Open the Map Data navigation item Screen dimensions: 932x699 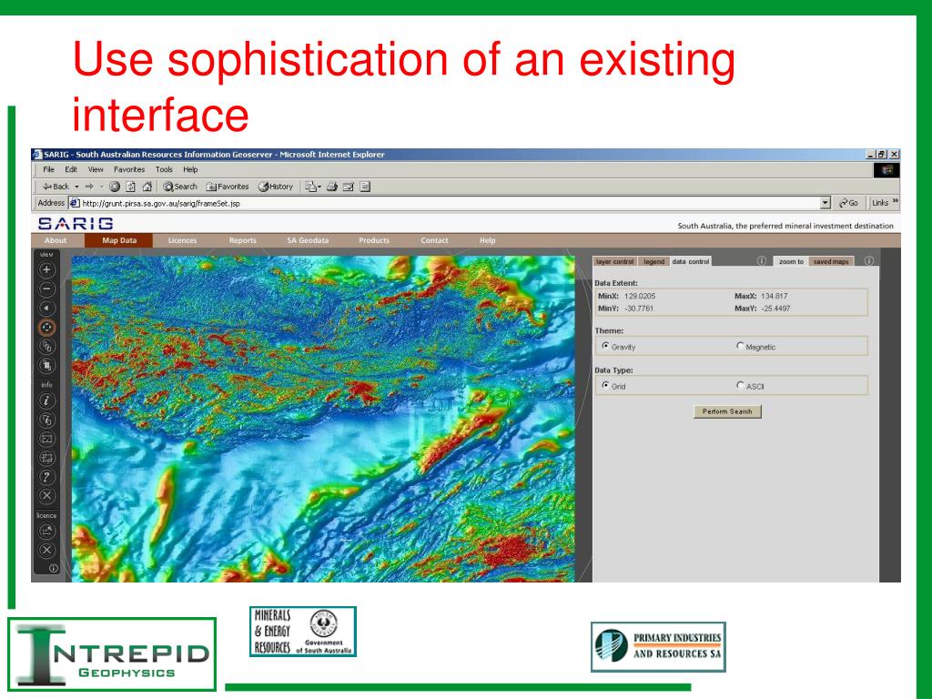pos(119,240)
